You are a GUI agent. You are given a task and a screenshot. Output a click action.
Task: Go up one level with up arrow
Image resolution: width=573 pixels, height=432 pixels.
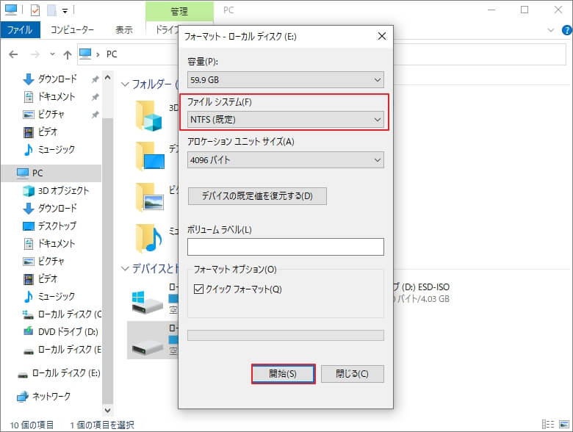(68, 54)
